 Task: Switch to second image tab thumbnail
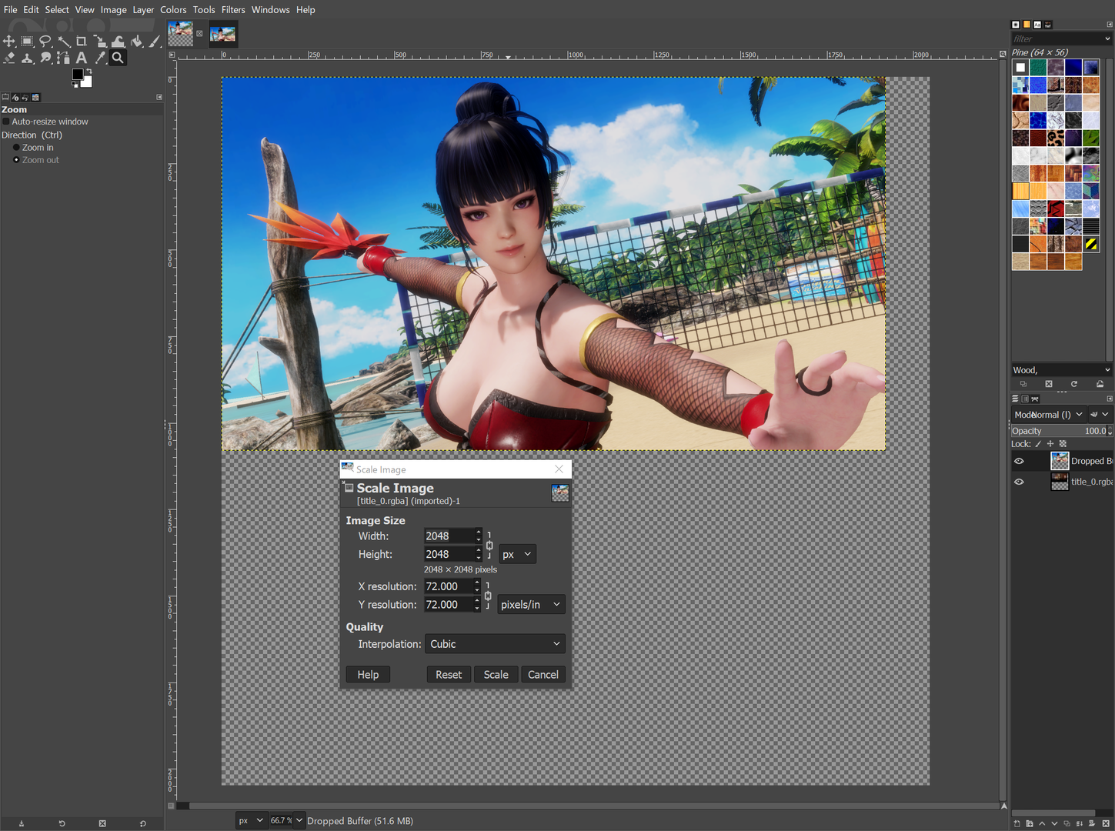[x=223, y=34]
